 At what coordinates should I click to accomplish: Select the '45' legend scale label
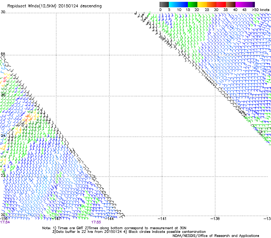(x=244, y=10)
